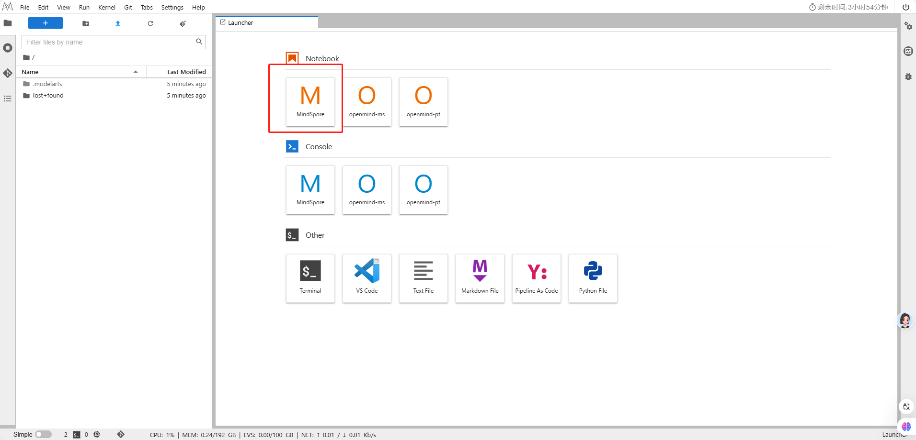Create a new Markdown File
916x440 pixels.
point(480,278)
